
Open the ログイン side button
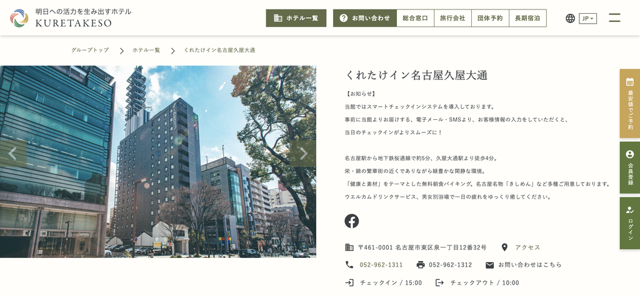click(630, 224)
